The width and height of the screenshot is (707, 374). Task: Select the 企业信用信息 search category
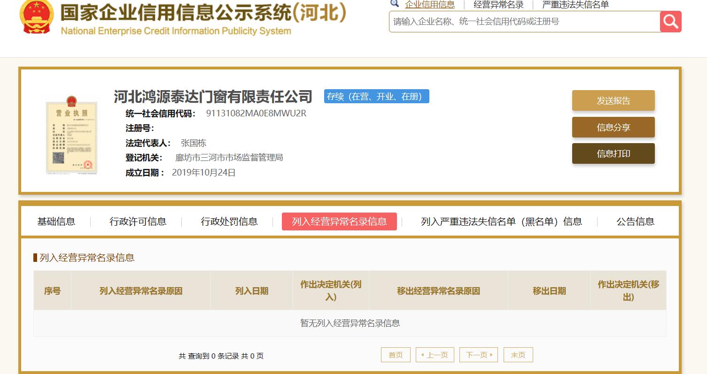430,5
